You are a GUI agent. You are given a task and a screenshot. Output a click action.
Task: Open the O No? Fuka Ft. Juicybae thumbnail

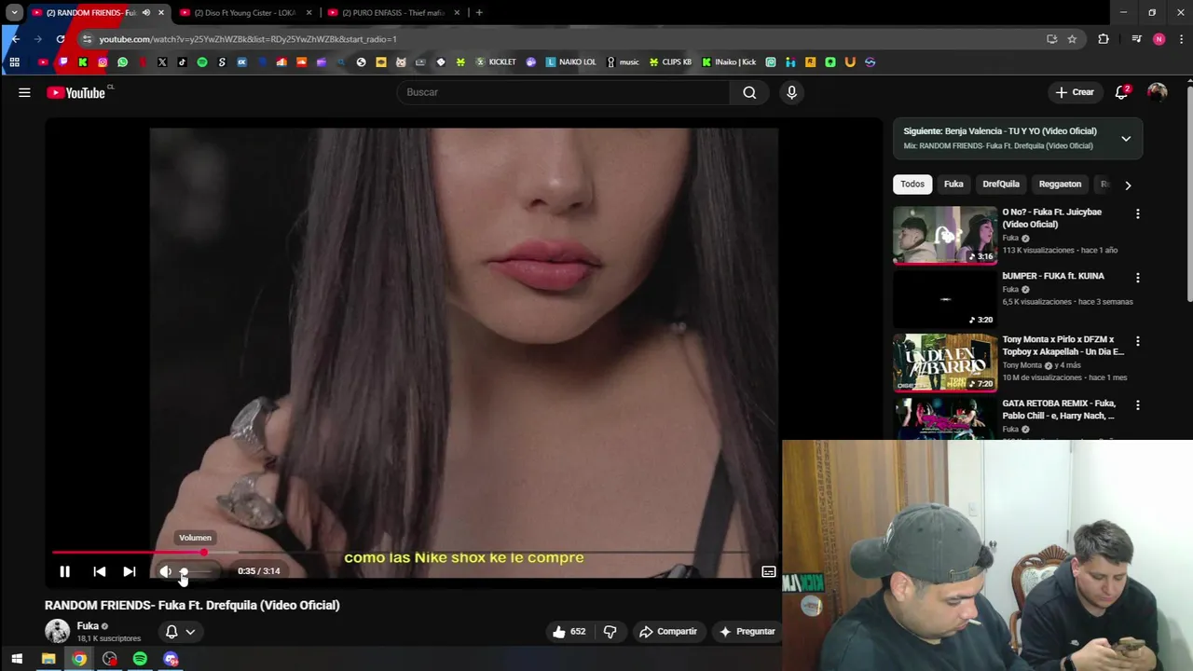click(945, 235)
